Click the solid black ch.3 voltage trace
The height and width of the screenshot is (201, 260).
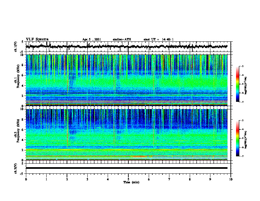coord(126,168)
